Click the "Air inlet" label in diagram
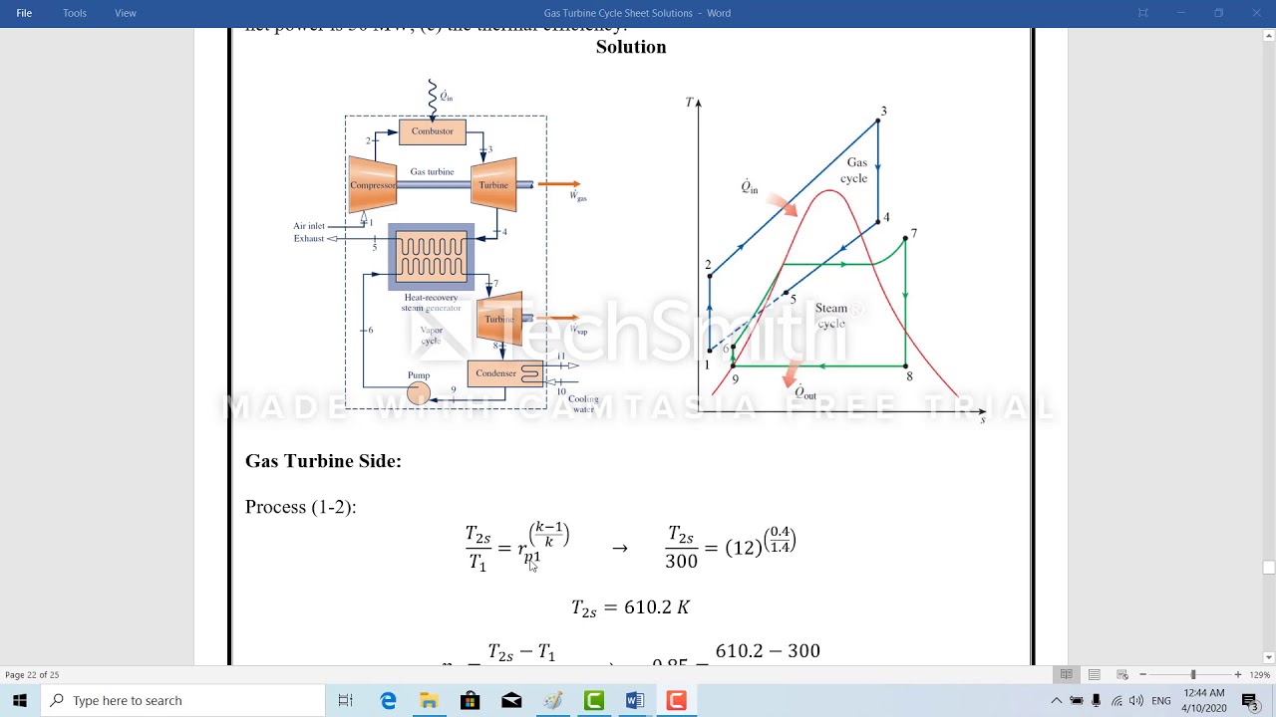 pos(309,226)
